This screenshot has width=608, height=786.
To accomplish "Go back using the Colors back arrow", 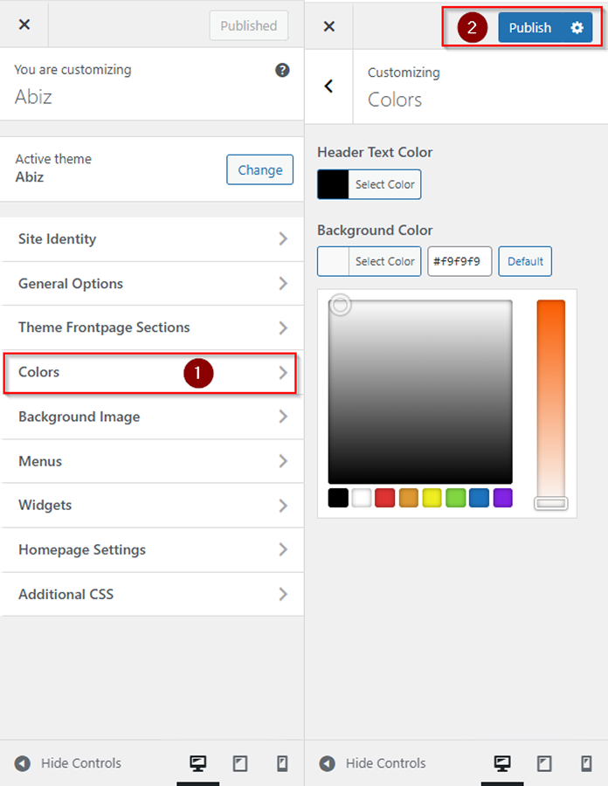I will pos(328,86).
